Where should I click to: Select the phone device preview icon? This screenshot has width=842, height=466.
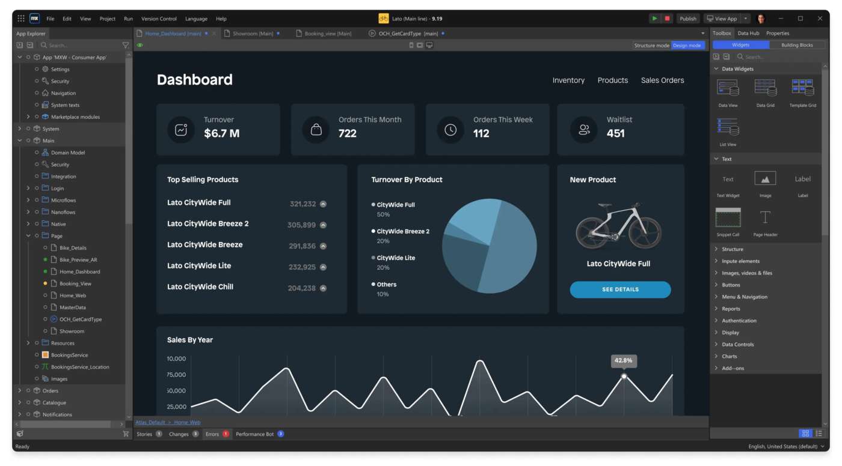(411, 45)
